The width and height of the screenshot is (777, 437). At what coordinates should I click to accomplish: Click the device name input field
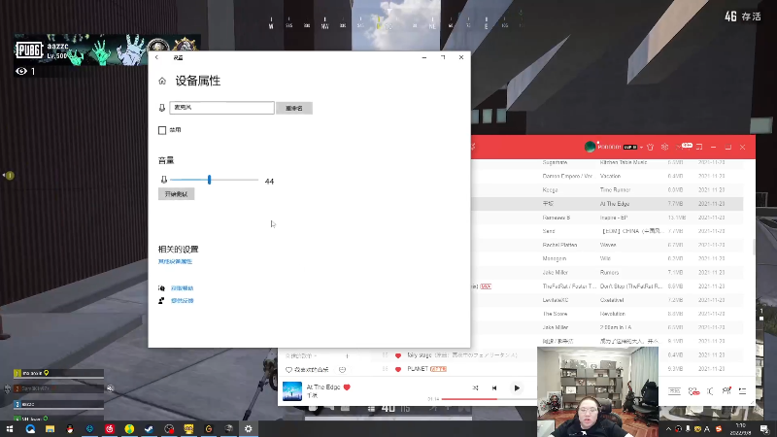pos(221,108)
